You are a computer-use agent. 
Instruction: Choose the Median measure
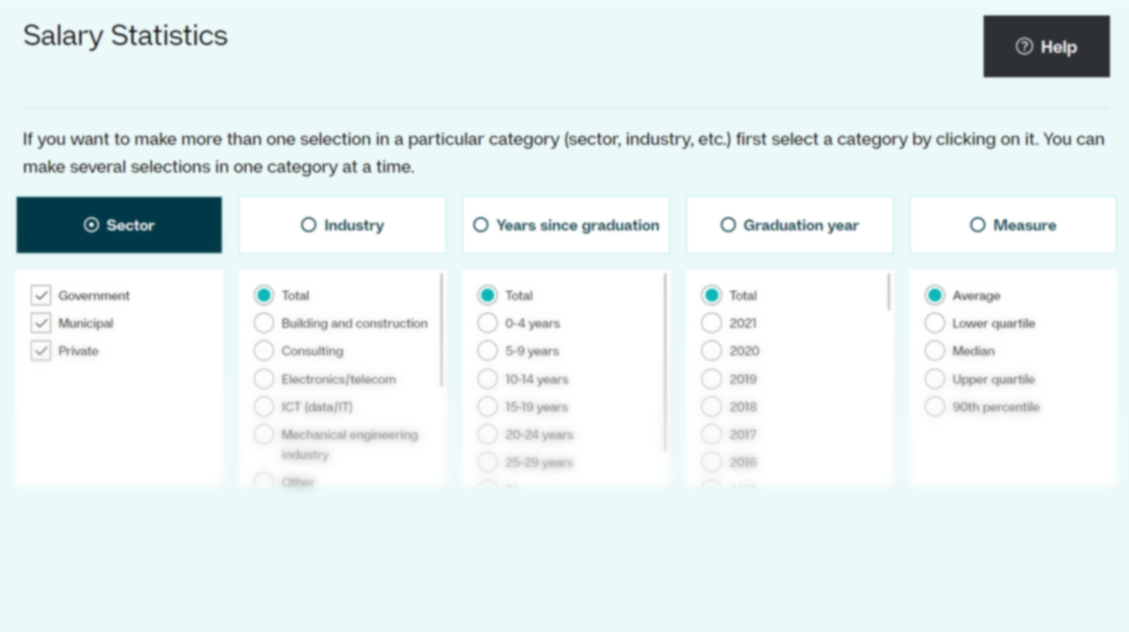coord(935,351)
